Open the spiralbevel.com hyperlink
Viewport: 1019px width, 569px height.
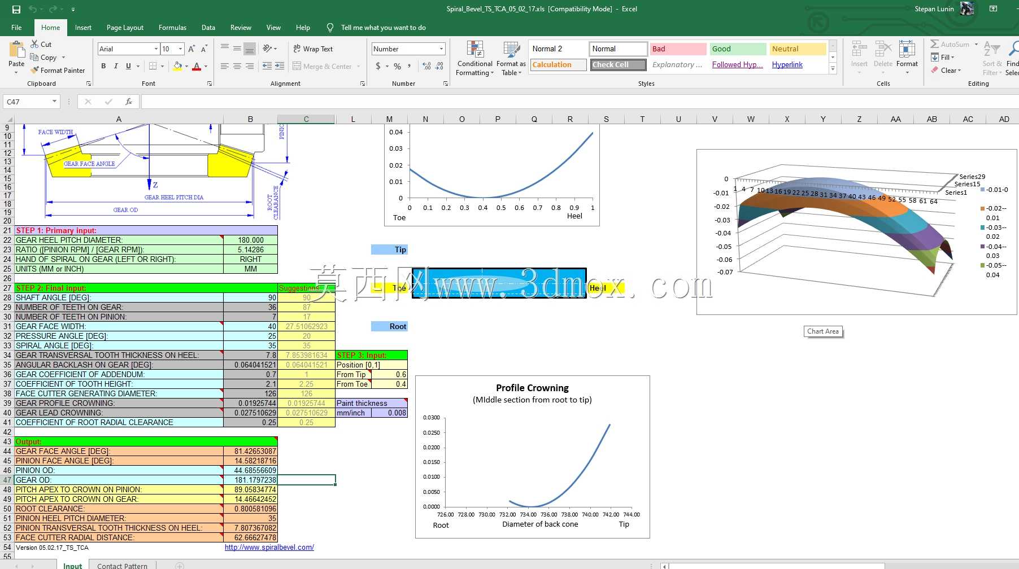tap(269, 548)
